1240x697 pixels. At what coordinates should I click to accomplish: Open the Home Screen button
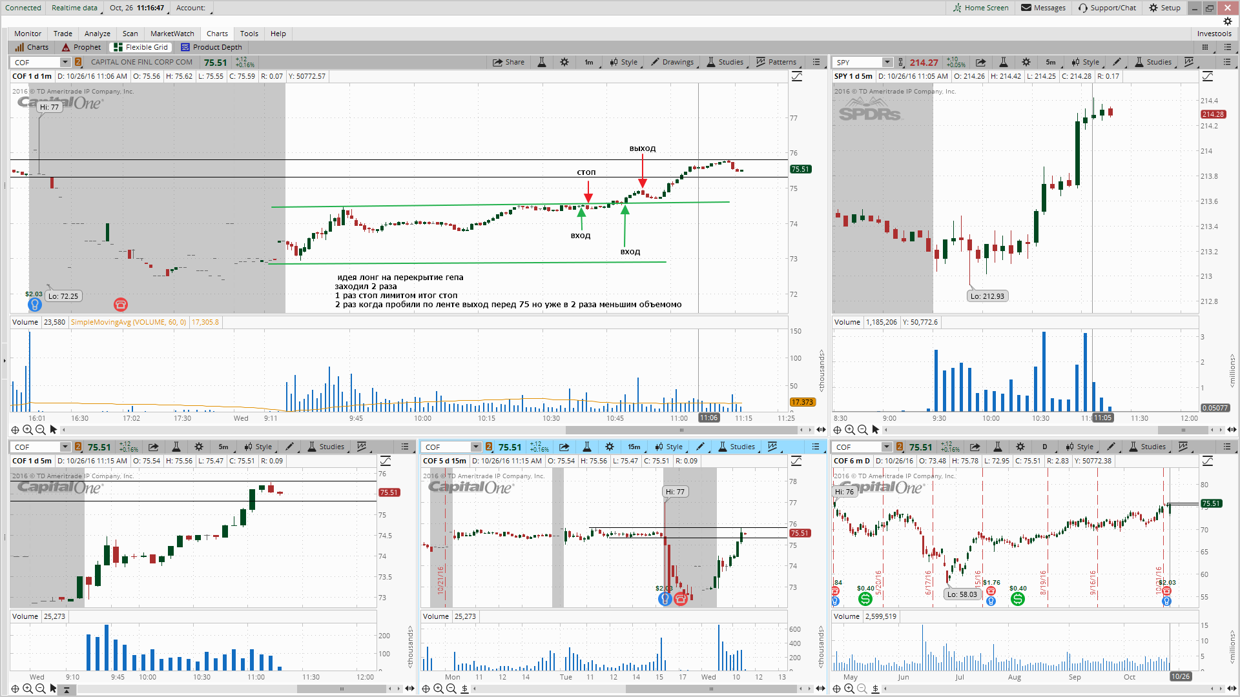[980, 8]
